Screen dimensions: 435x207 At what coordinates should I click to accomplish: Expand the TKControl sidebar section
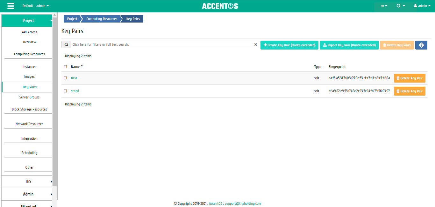pos(27,204)
